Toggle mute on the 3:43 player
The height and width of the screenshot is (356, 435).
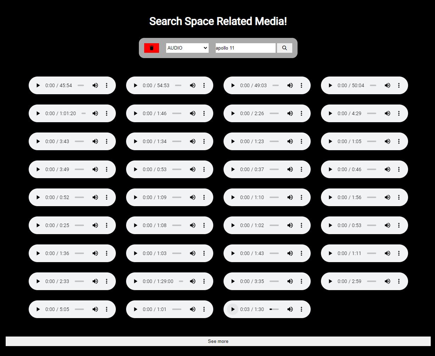95,141
